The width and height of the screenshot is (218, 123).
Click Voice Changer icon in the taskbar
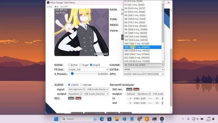pos(162,119)
